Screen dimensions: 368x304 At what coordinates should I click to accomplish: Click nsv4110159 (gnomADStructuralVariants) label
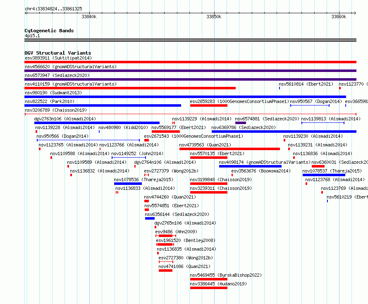pos(71,84)
